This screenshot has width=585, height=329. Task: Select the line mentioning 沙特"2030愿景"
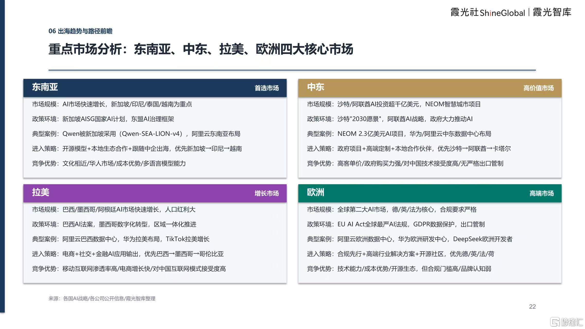(390, 119)
